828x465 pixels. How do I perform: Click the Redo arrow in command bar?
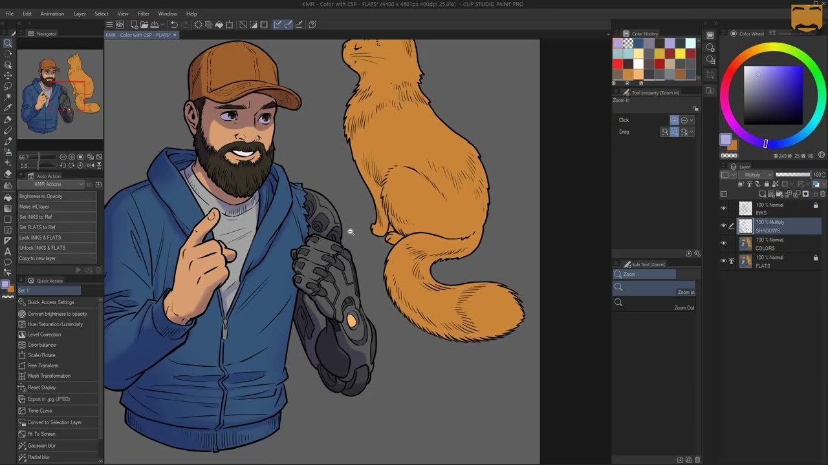click(185, 25)
